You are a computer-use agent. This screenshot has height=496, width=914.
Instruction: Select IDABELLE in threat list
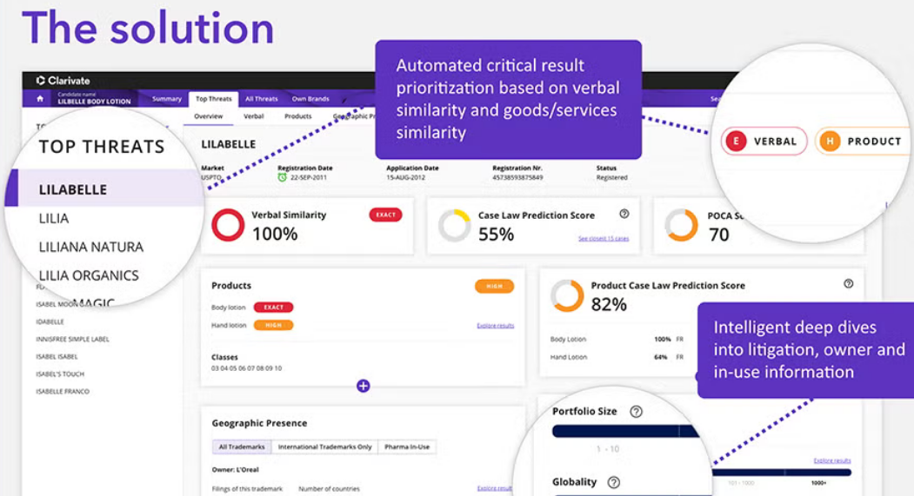(x=50, y=322)
